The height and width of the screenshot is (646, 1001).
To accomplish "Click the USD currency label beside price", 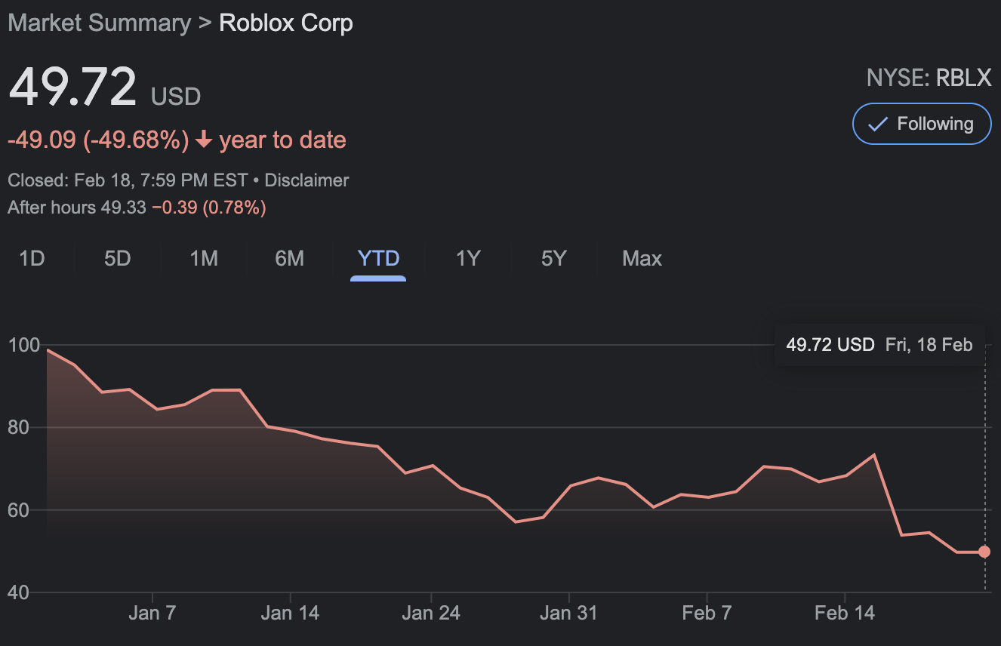I will coord(176,97).
